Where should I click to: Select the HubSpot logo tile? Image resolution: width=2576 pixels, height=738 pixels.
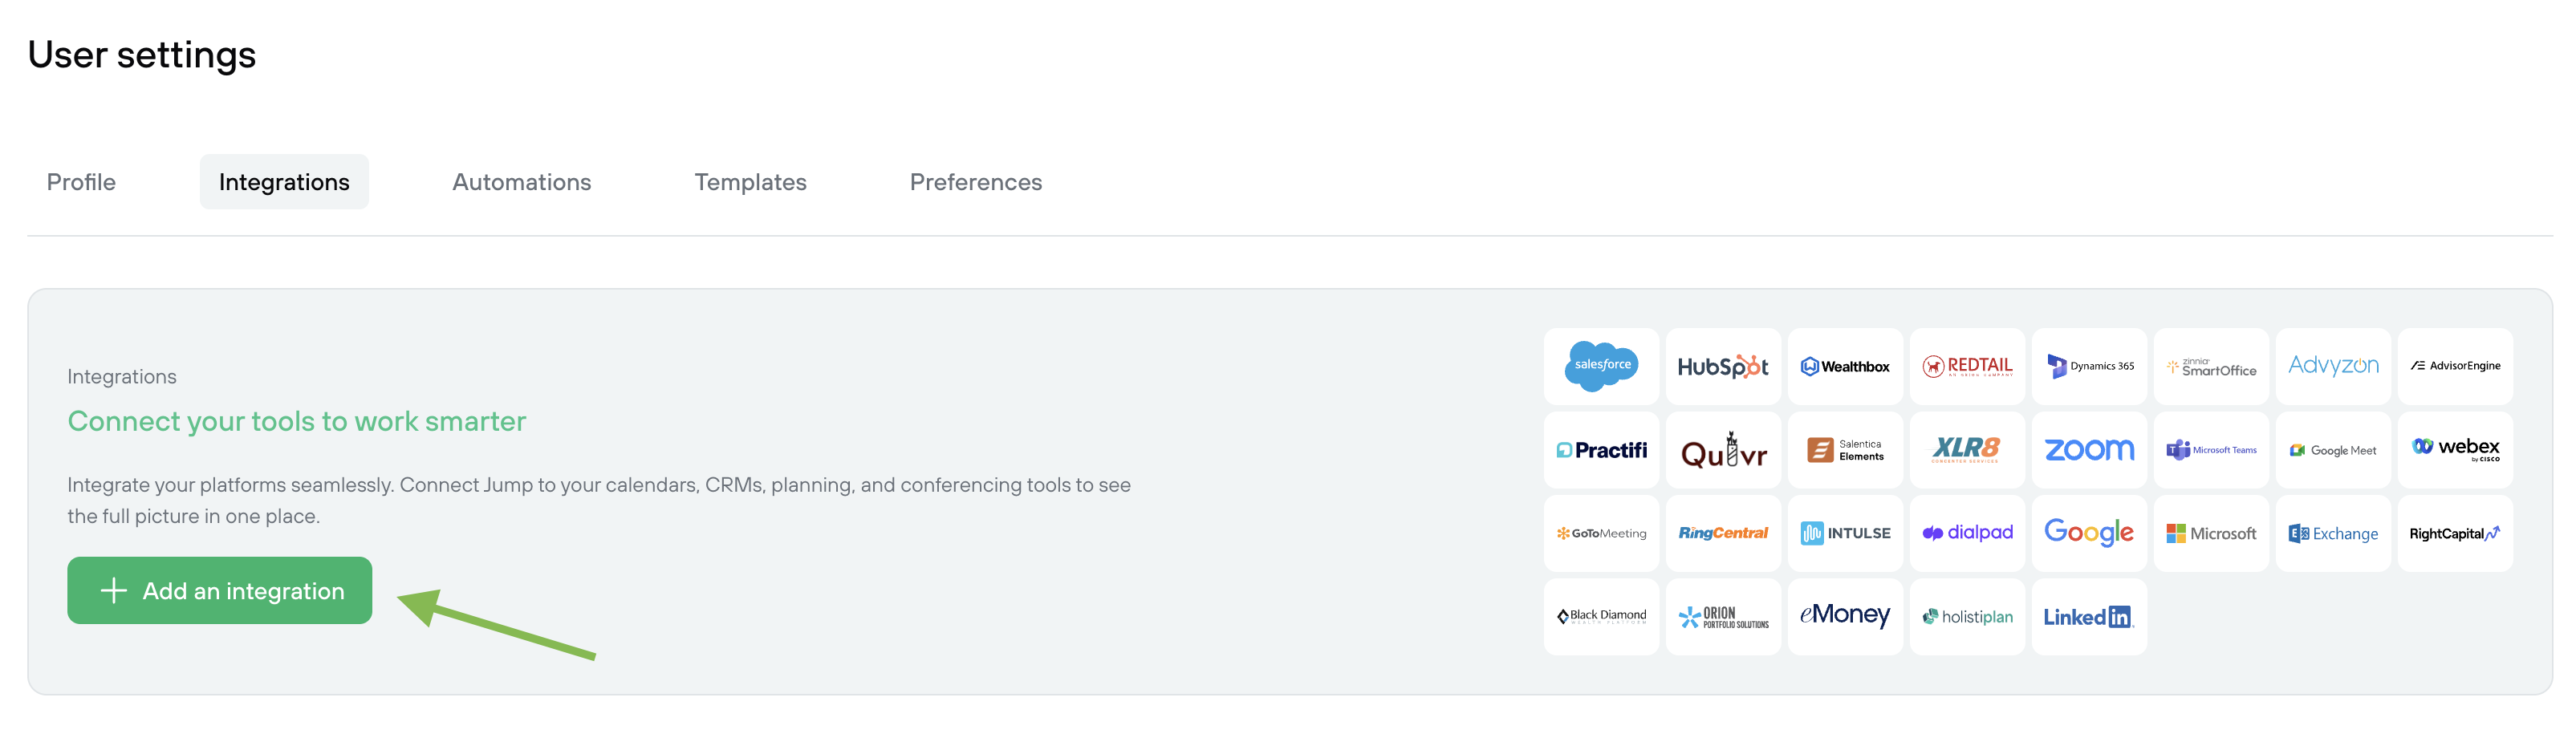point(1723,366)
